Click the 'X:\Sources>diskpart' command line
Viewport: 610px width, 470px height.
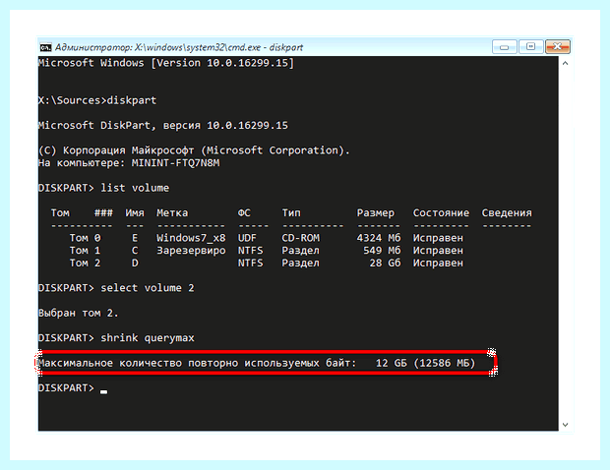pos(97,100)
